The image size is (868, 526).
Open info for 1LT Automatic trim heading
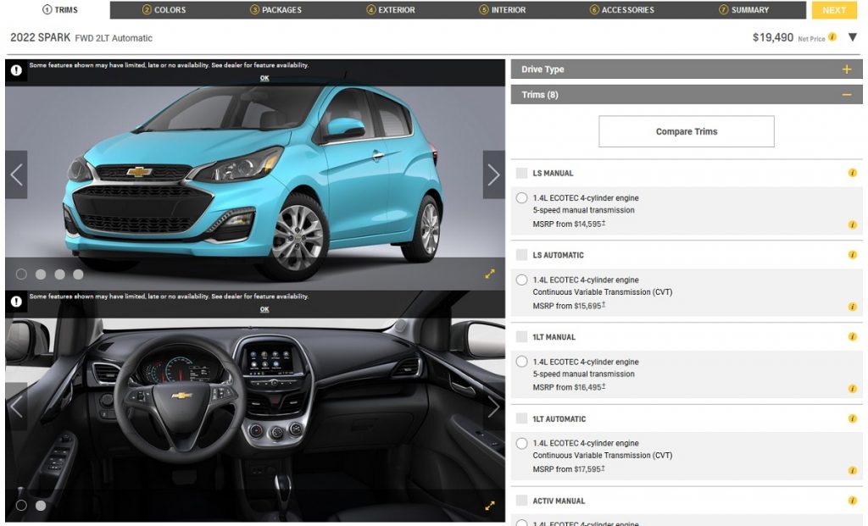853,418
